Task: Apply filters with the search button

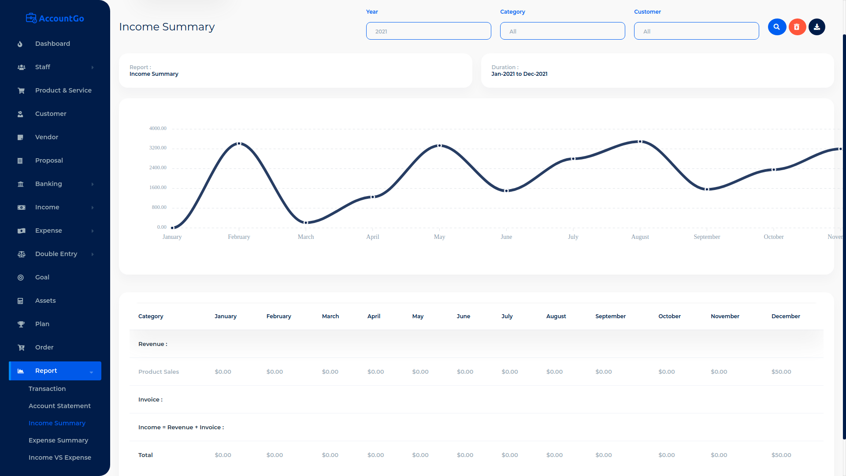Action: [777, 27]
